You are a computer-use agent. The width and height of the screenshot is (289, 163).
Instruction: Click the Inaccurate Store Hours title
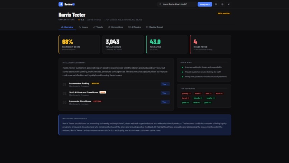(80, 101)
